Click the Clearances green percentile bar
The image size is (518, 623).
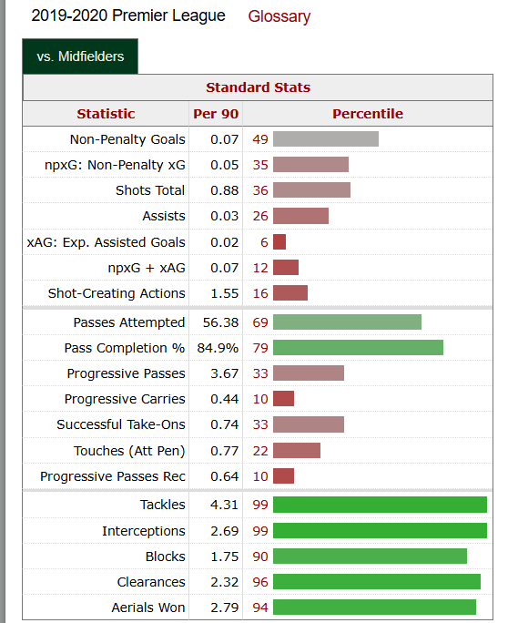pos(377,582)
